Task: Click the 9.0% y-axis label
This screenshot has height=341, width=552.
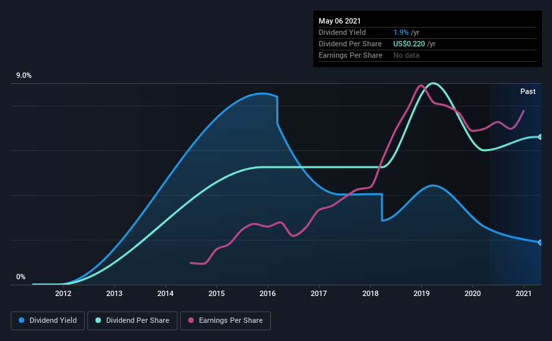Action: tap(24, 76)
